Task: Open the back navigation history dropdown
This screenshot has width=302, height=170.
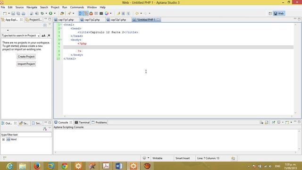Action: tap(141, 13)
